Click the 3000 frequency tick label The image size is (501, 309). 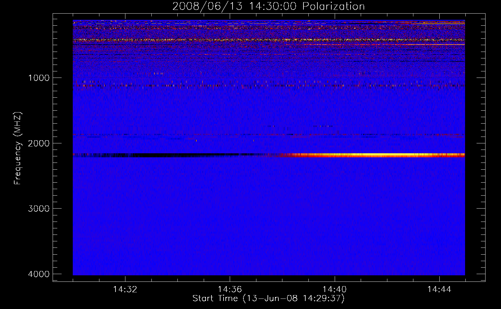[39, 209]
